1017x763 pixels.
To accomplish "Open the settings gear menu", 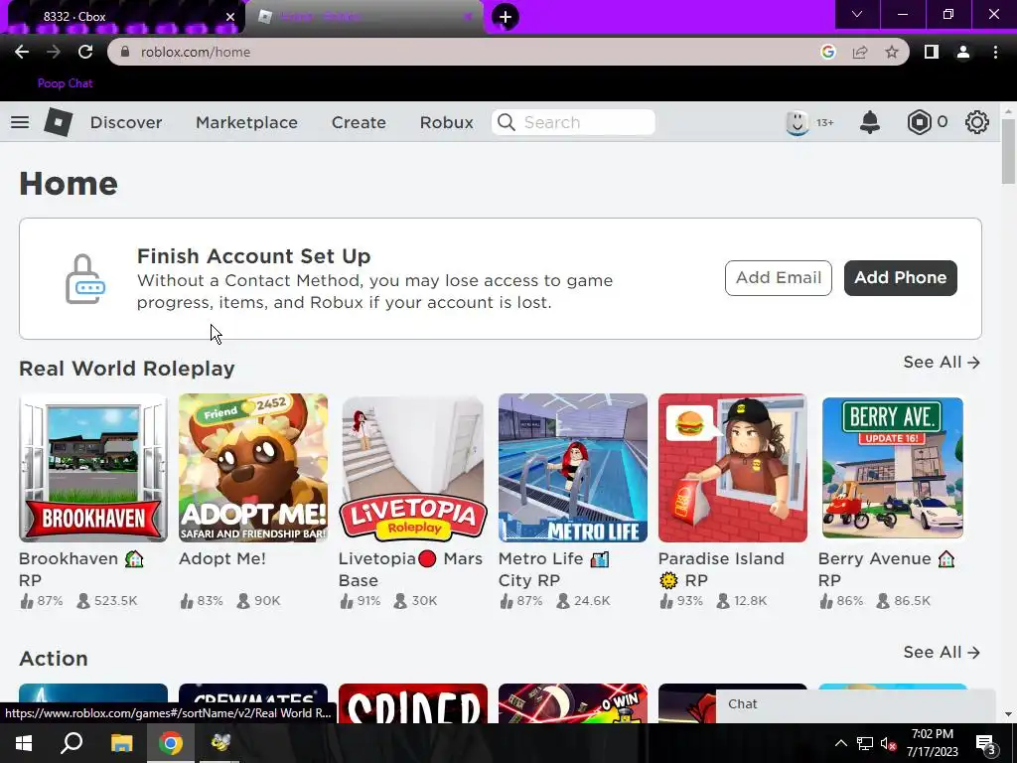I will pos(977,122).
